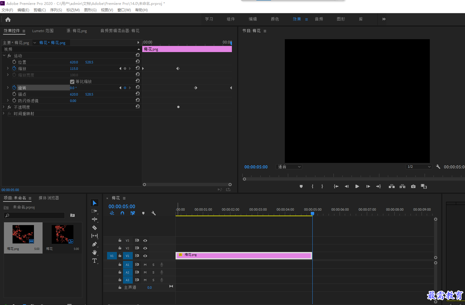
Task: Collapse the 运动 effect group
Action: (x=4, y=55)
